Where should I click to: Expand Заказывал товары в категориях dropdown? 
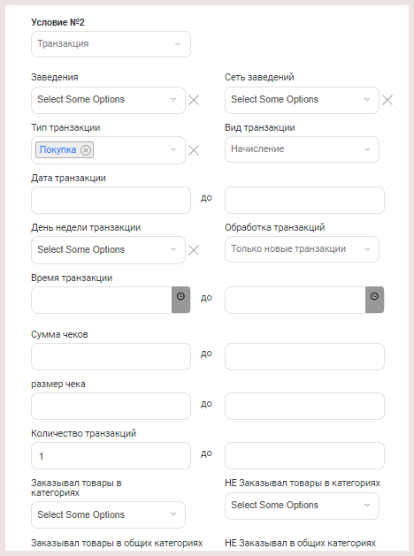(x=108, y=514)
